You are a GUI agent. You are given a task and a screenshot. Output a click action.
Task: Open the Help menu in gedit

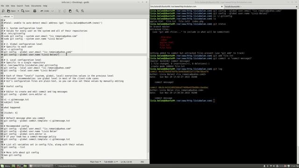click(x=45, y=6)
